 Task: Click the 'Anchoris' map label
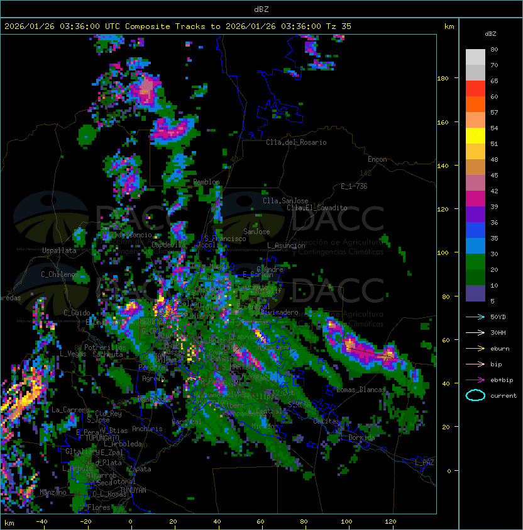pos(147,429)
